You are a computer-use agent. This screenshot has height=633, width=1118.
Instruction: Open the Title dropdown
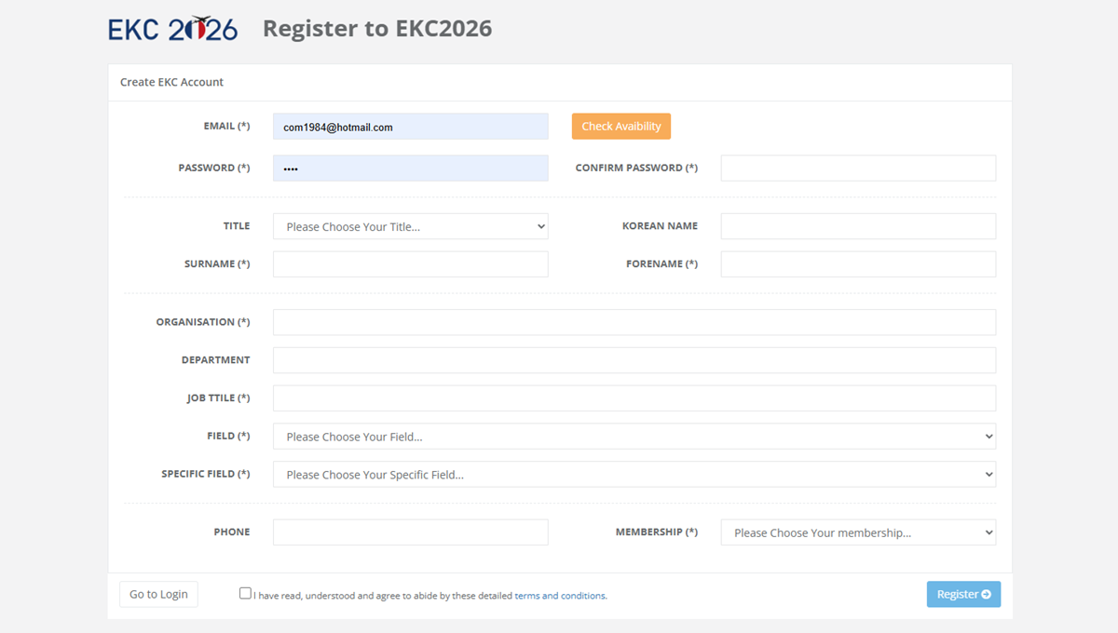(410, 226)
